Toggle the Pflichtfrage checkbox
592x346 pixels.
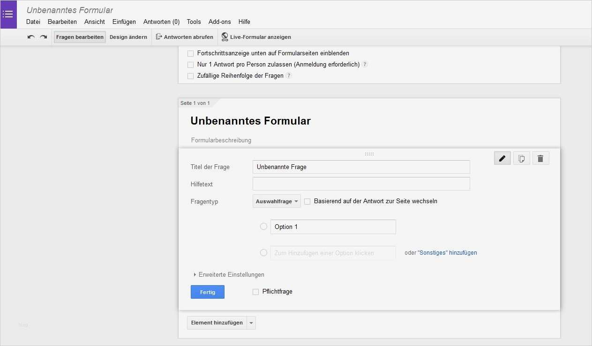tap(255, 292)
